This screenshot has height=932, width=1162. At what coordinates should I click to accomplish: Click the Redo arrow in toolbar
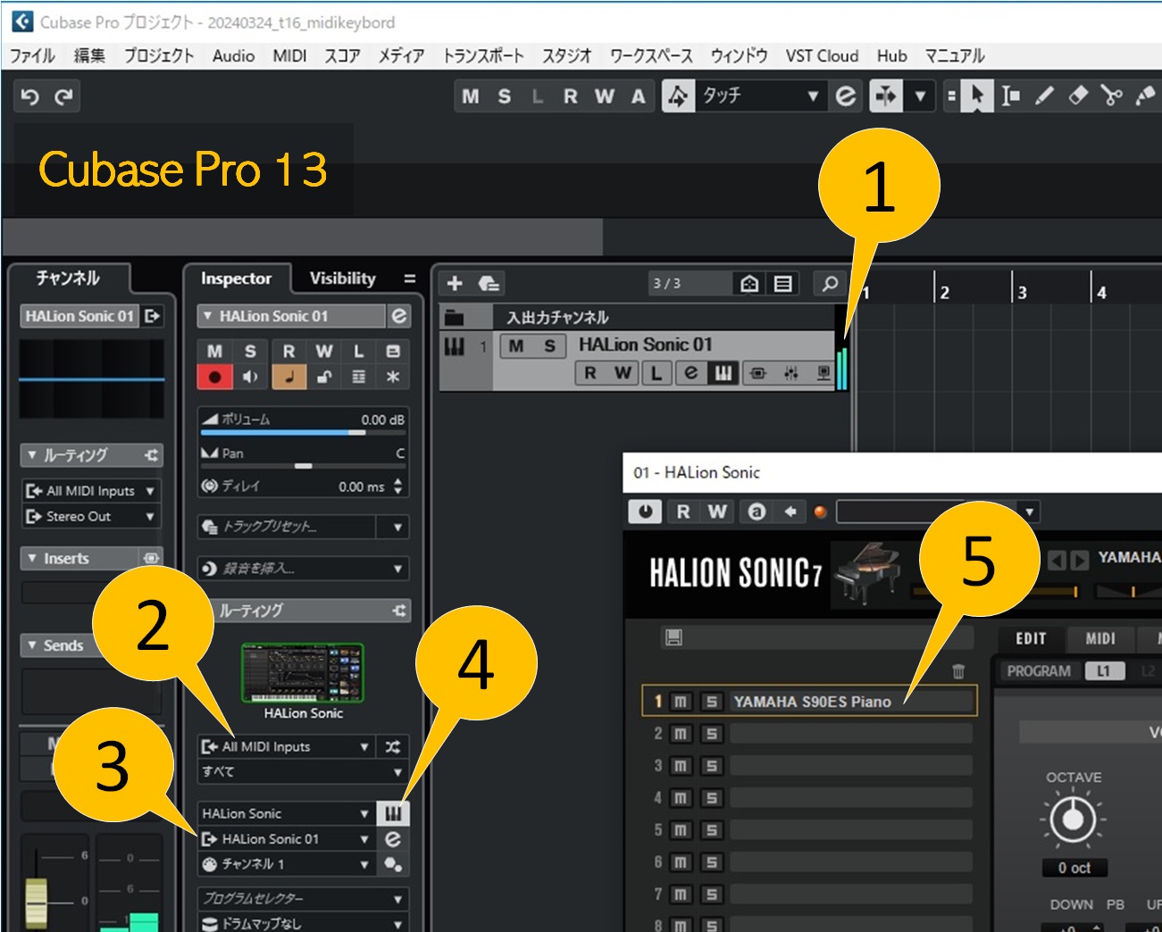63,96
